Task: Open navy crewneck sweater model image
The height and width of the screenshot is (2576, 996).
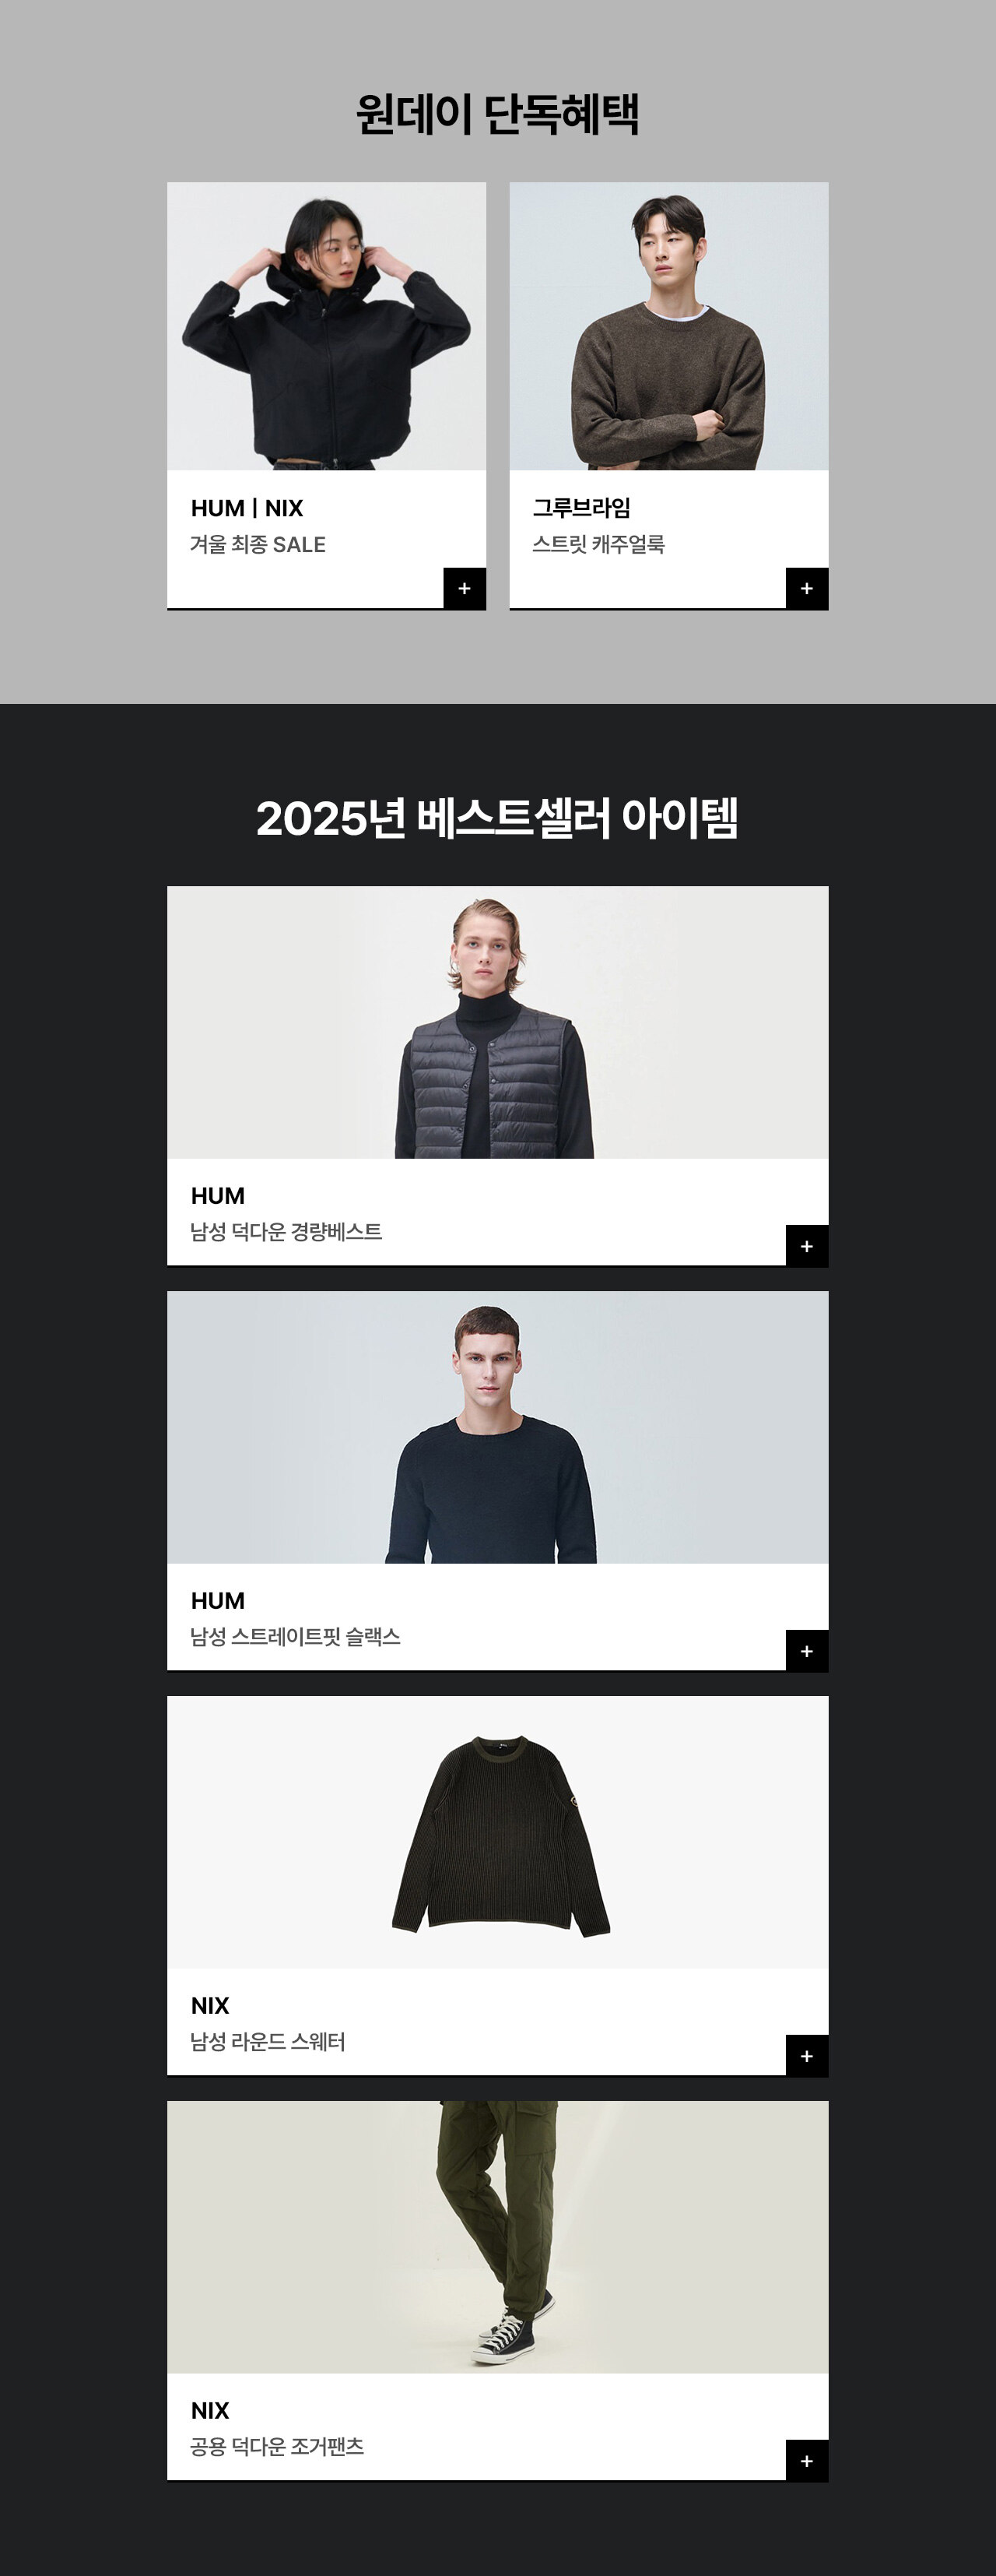Action: [497, 1427]
